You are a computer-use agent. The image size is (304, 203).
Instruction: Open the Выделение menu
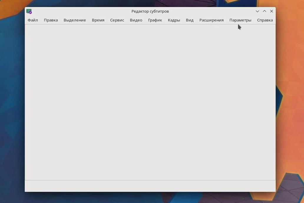[x=75, y=20]
